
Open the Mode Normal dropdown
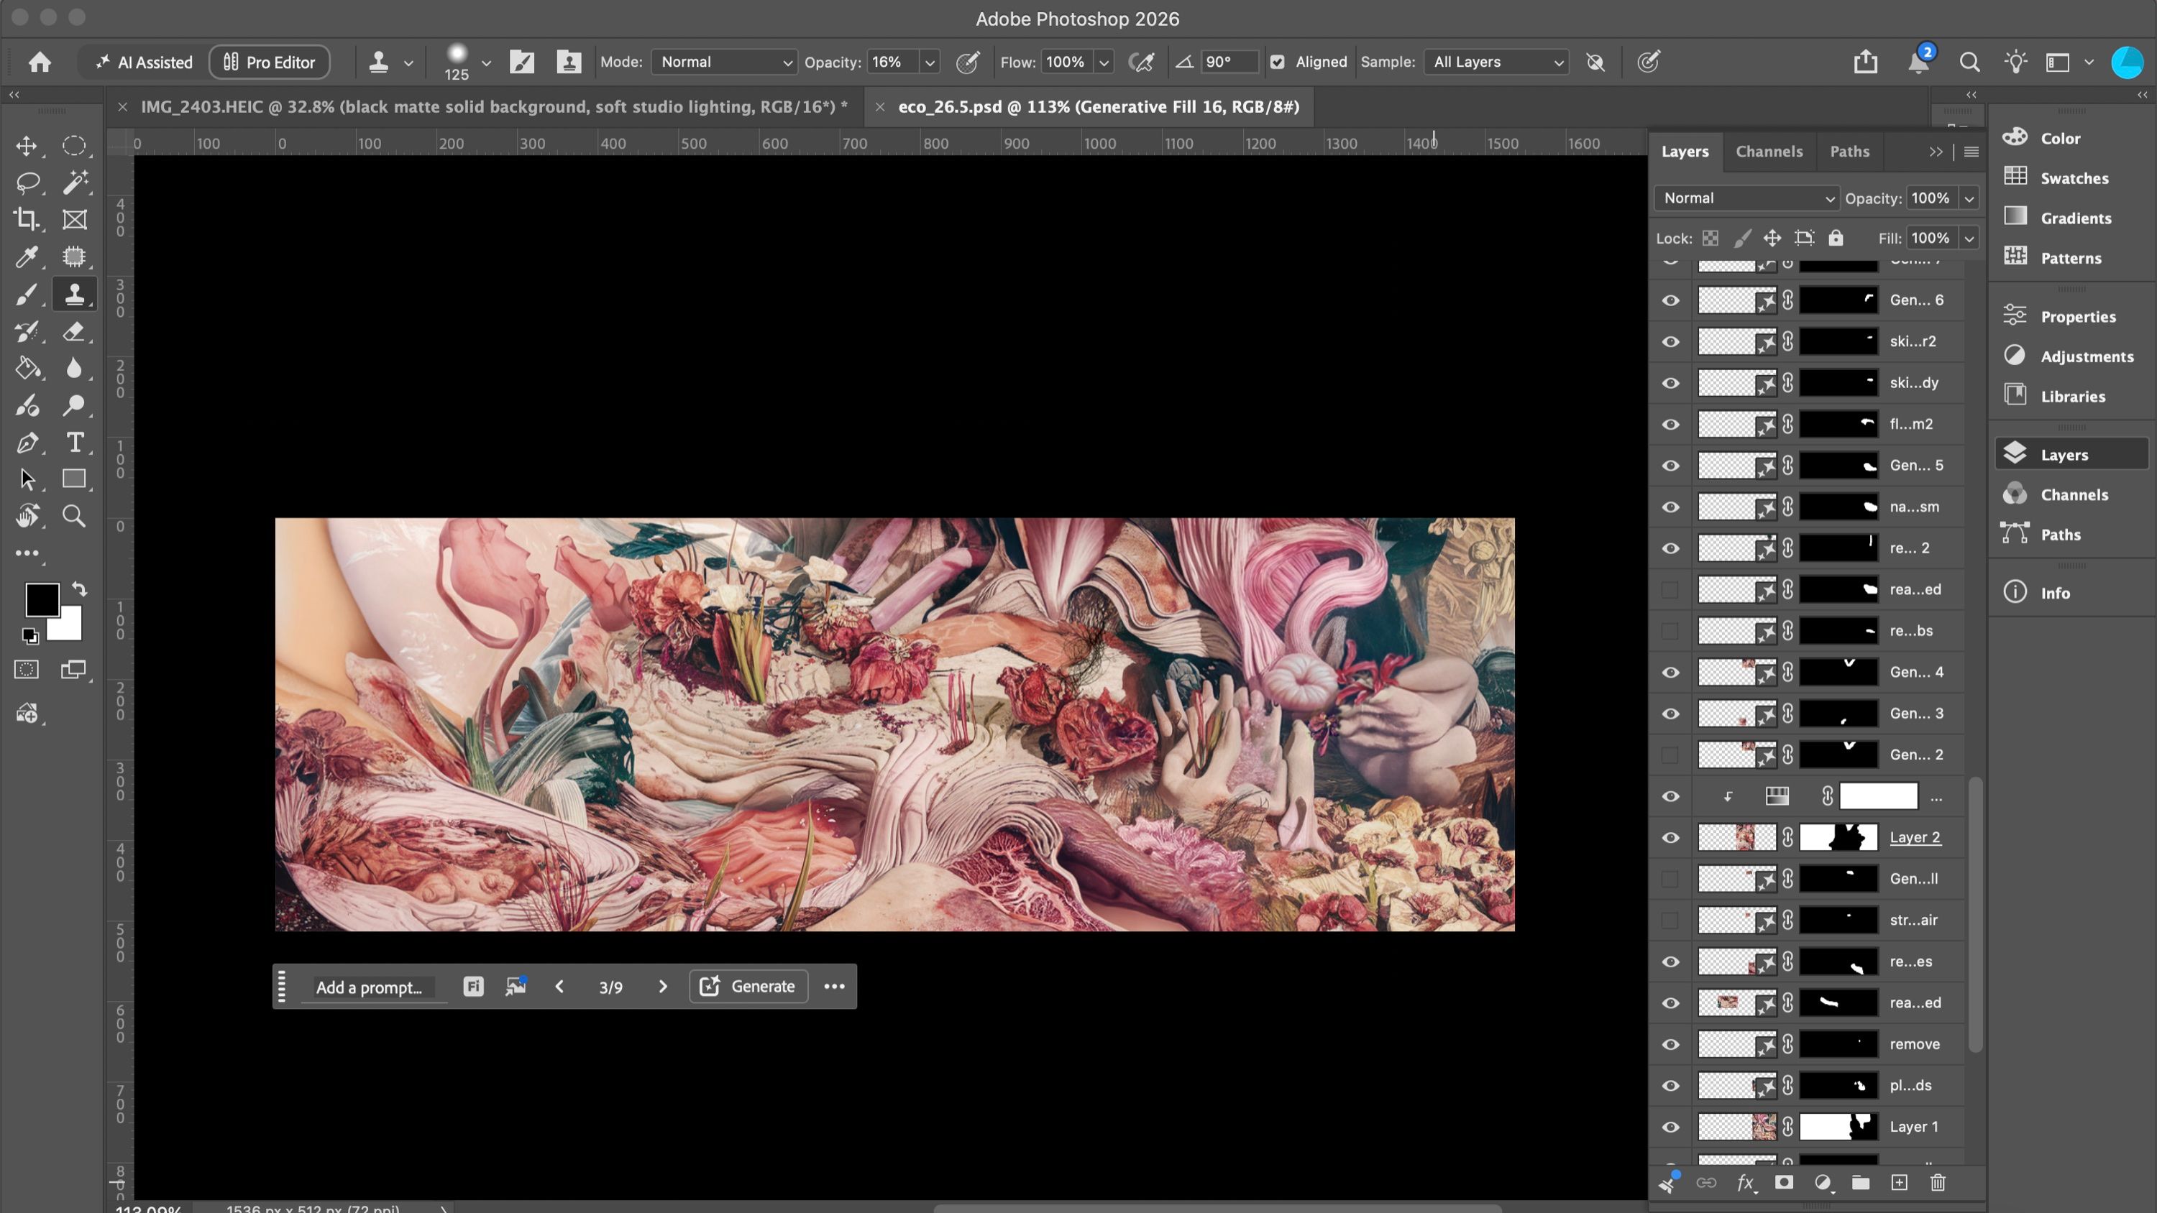point(724,62)
